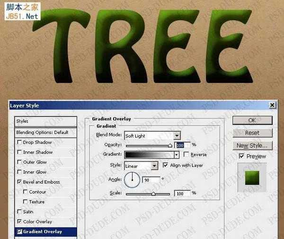Select Color Overlay in styles list

[x=37, y=221]
